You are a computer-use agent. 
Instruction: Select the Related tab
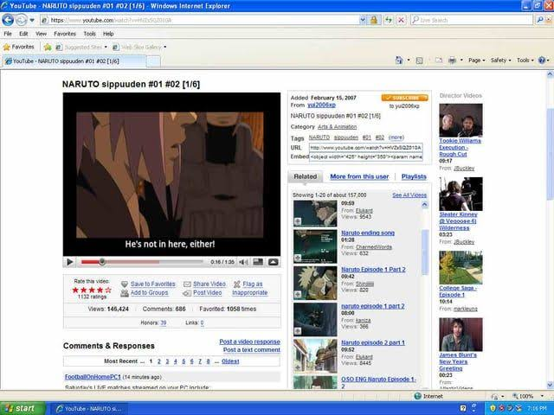click(x=306, y=176)
